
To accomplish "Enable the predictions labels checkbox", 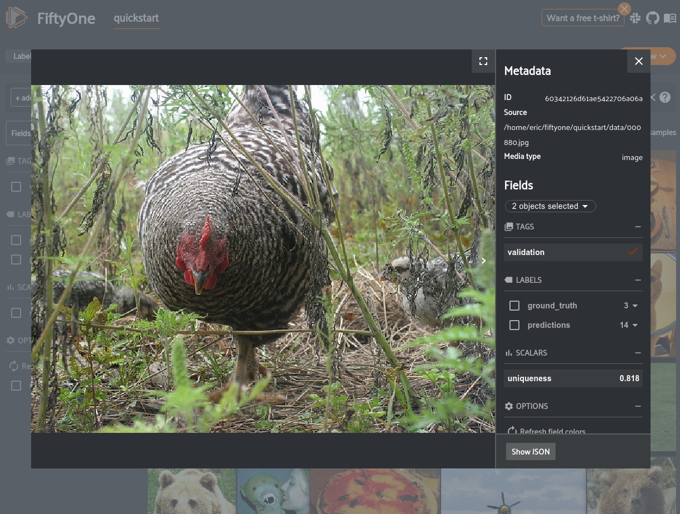I will [x=514, y=325].
